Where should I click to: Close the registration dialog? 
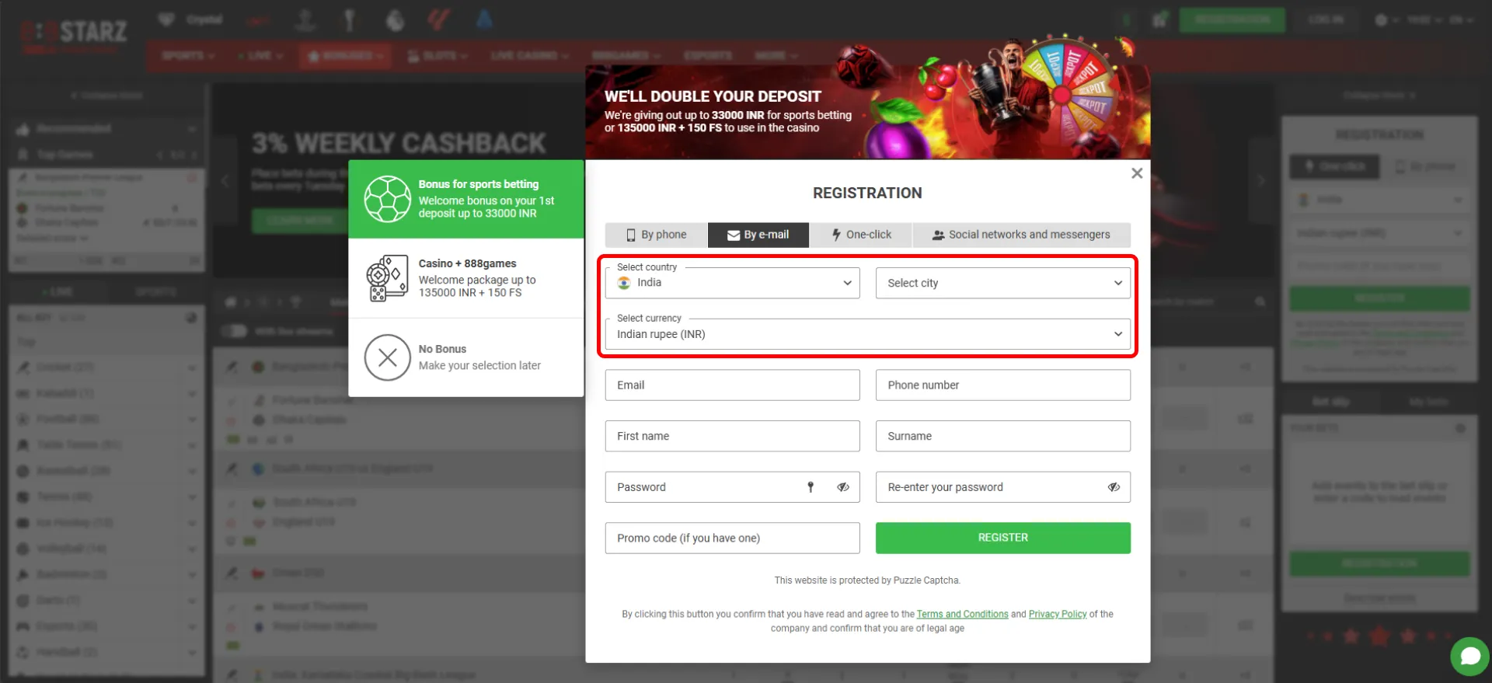click(1137, 173)
